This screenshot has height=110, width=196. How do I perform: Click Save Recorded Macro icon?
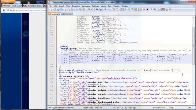click(x=158, y=9)
